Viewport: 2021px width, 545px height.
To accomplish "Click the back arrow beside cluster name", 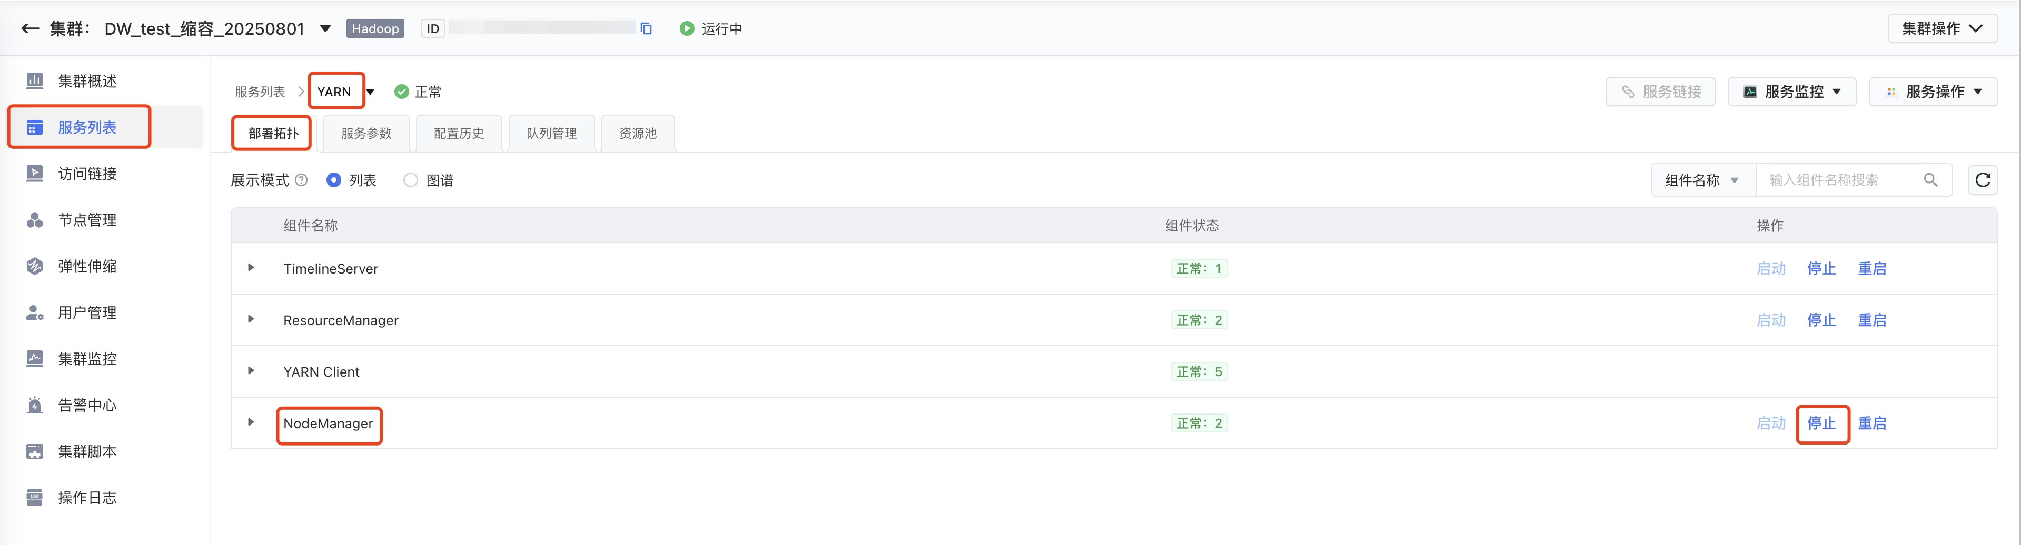I will 30,29.
